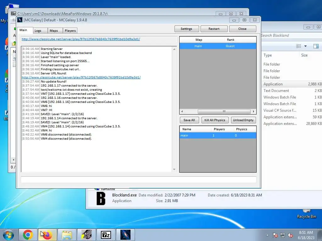The image size is (322, 241).
Task: Click the Save All button
Action: (189, 120)
